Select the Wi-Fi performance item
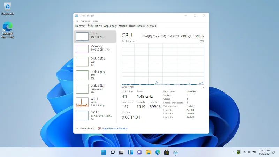279x157 pixels. [x=95, y=102]
